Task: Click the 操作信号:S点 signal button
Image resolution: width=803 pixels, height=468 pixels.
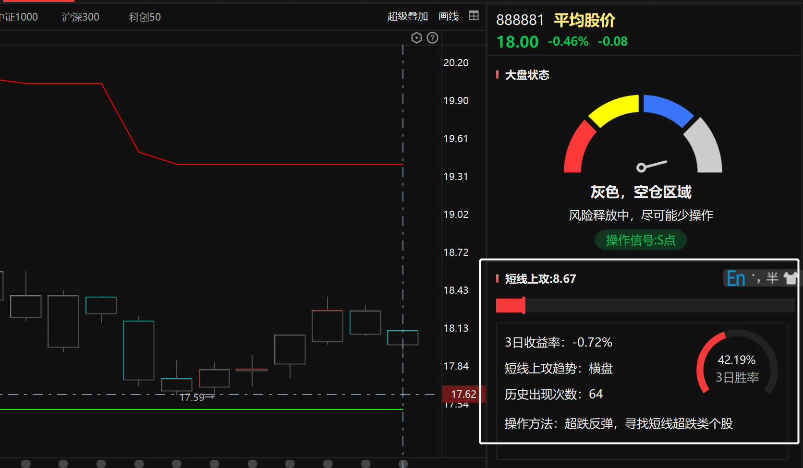Action: pyautogui.click(x=641, y=240)
